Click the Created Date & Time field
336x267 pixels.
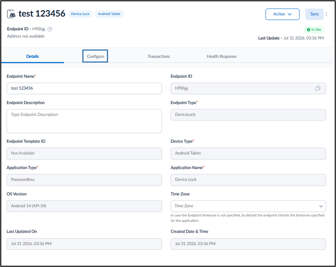point(248,244)
